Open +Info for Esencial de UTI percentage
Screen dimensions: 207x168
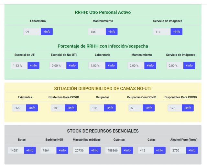point(33,65)
